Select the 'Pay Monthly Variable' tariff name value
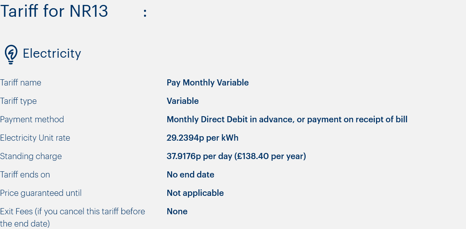The height and width of the screenshot is (229, 466). point(207,83)
